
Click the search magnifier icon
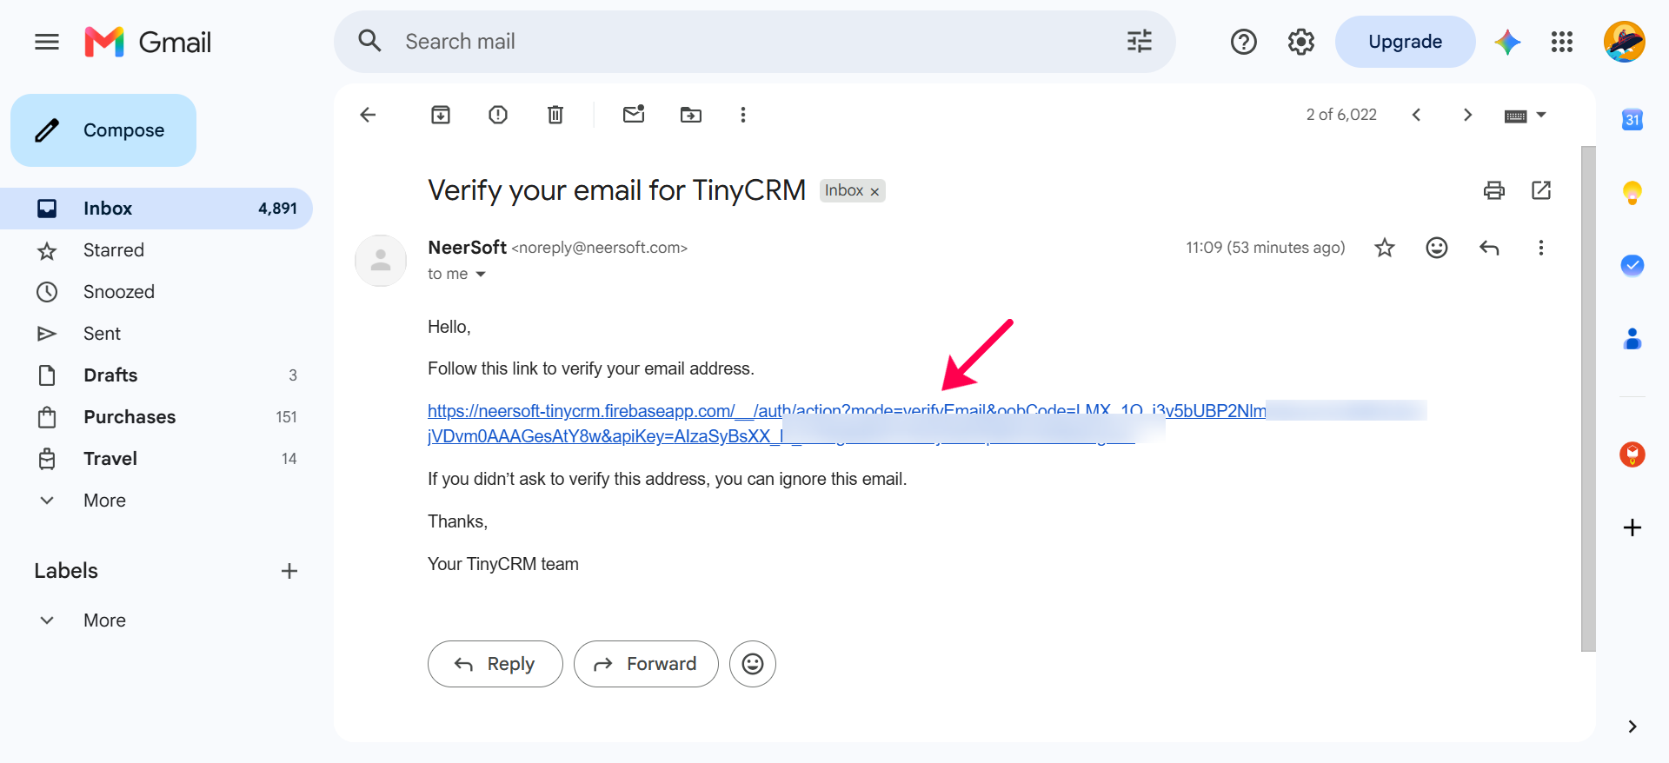click(369, 41)
